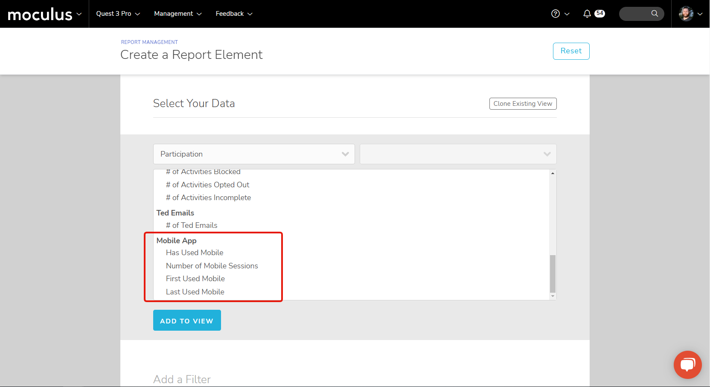This screenshot has height=387, width=710.
Task: Click the field list scrollbar thumb
Action: pos(553,273)
